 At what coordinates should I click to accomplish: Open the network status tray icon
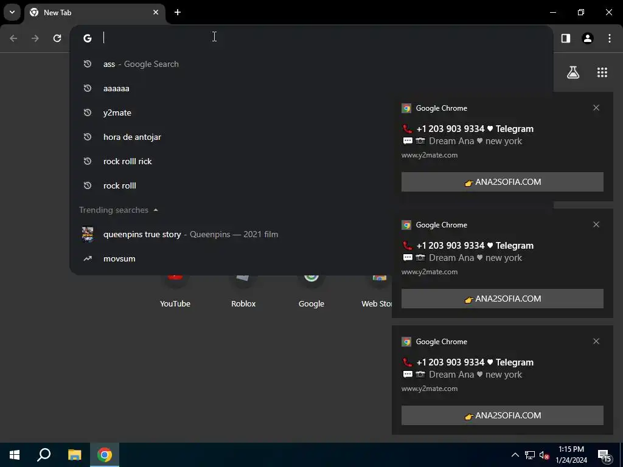530,455
